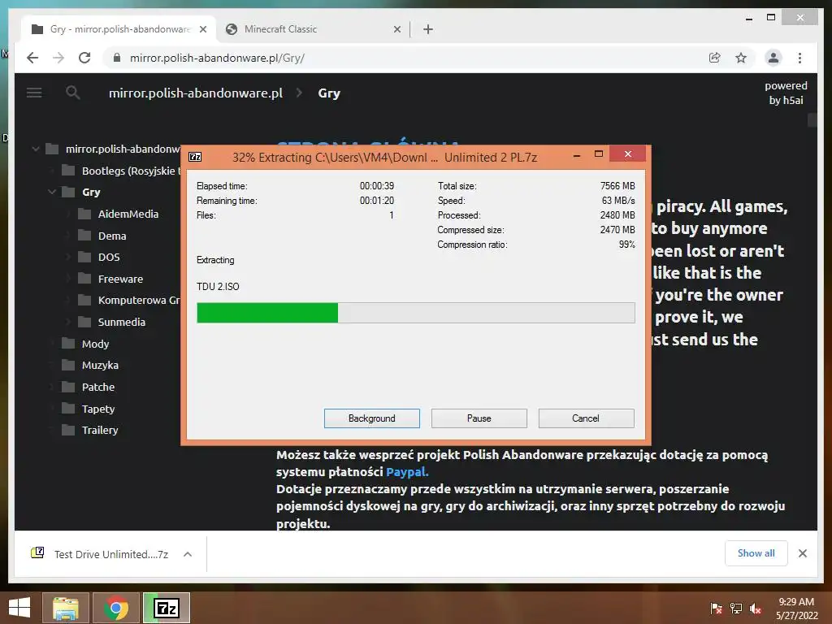Close the 7-Zip extracting dialog
The image size is (832, 624).
pyautogui.click(x=628, y=154)
